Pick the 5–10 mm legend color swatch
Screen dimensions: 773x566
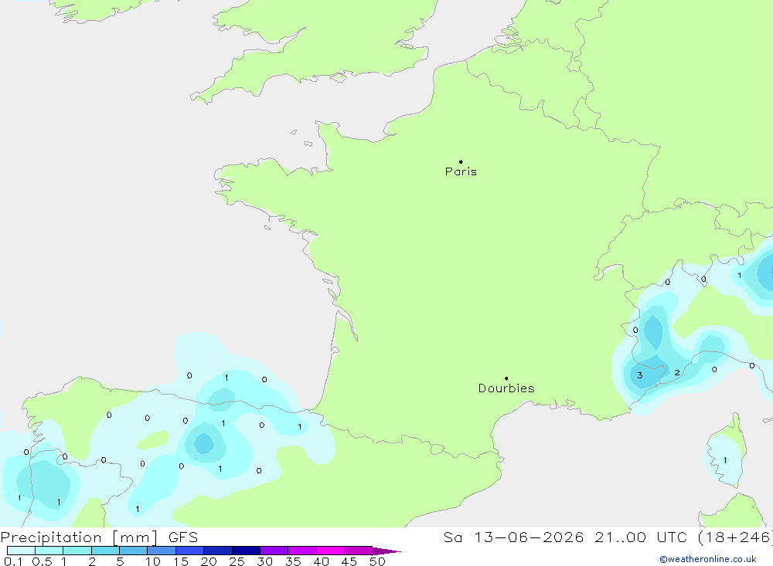coord(134,551)
